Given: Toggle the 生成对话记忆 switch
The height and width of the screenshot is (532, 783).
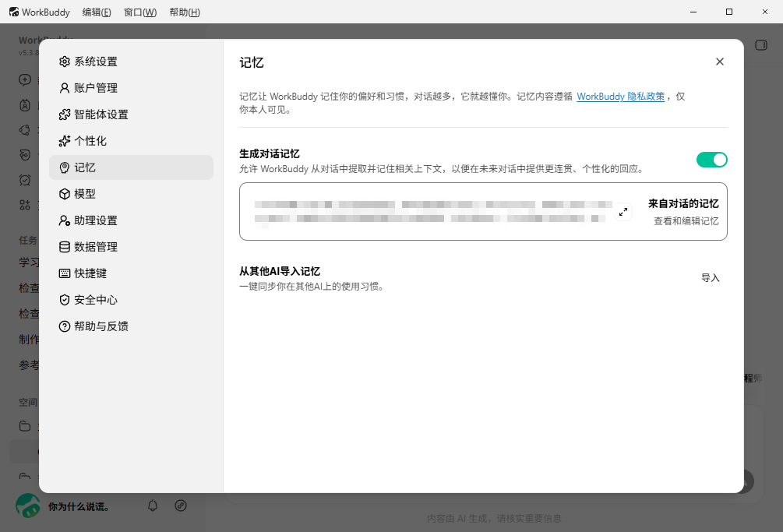Looking at the screenshot, I should (x=711, y=160).
